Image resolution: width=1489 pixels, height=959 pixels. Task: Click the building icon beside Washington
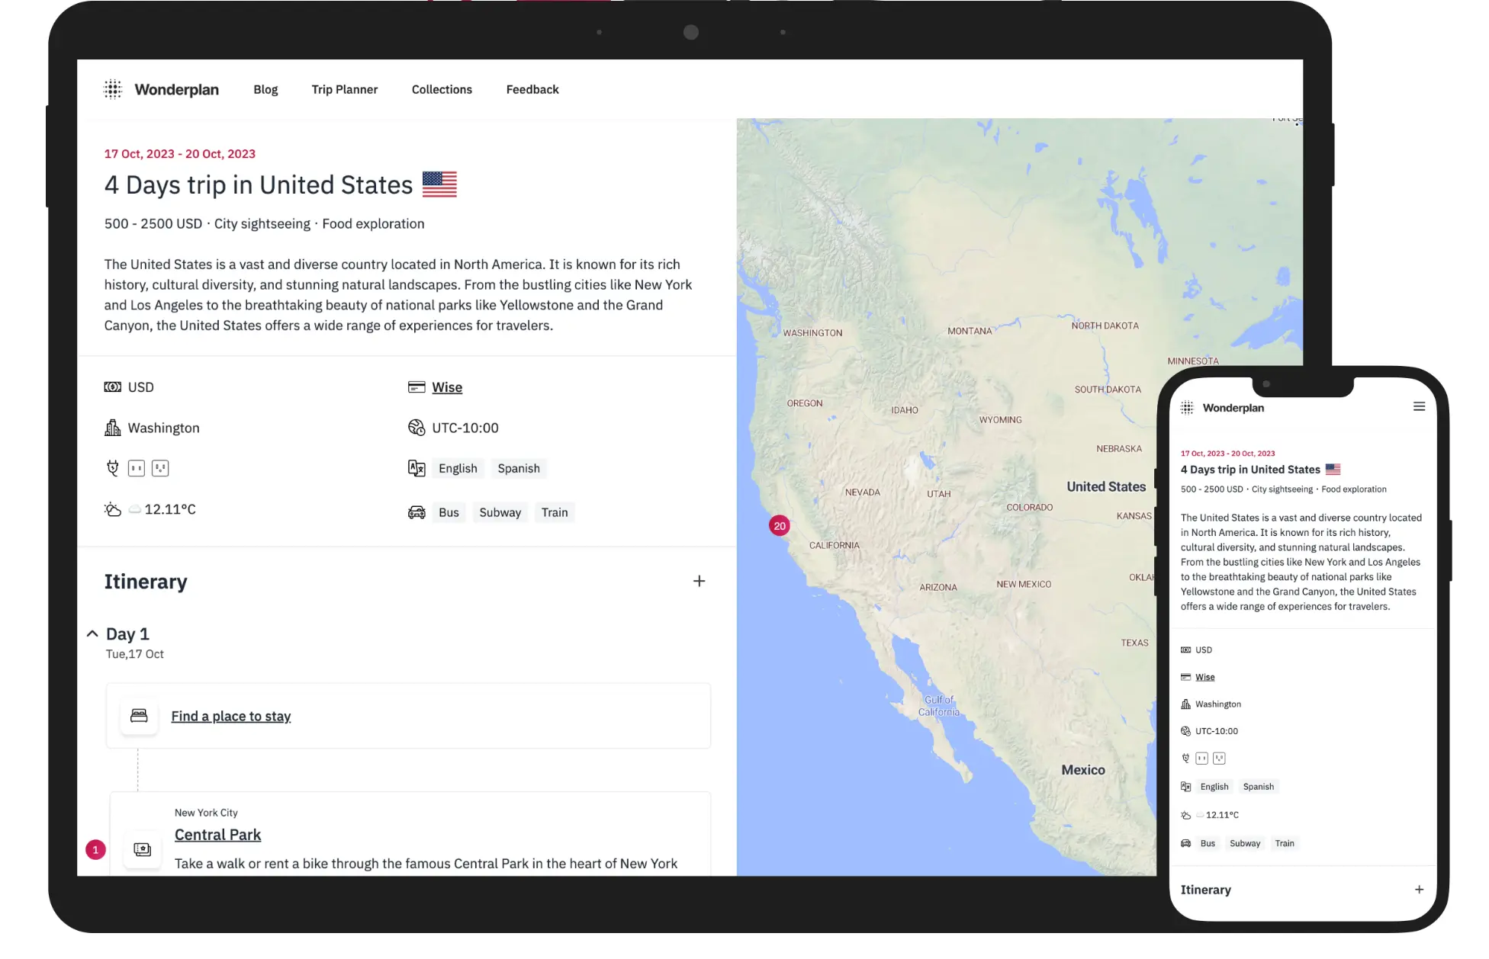pos(112,428)
